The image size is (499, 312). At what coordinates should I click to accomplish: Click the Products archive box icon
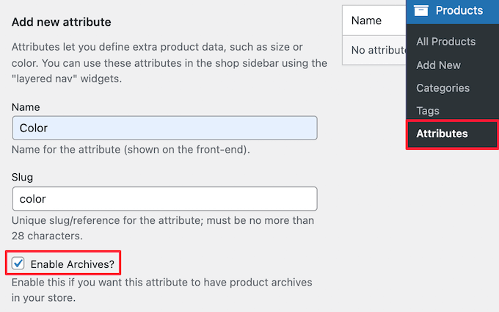pos(420,10)
